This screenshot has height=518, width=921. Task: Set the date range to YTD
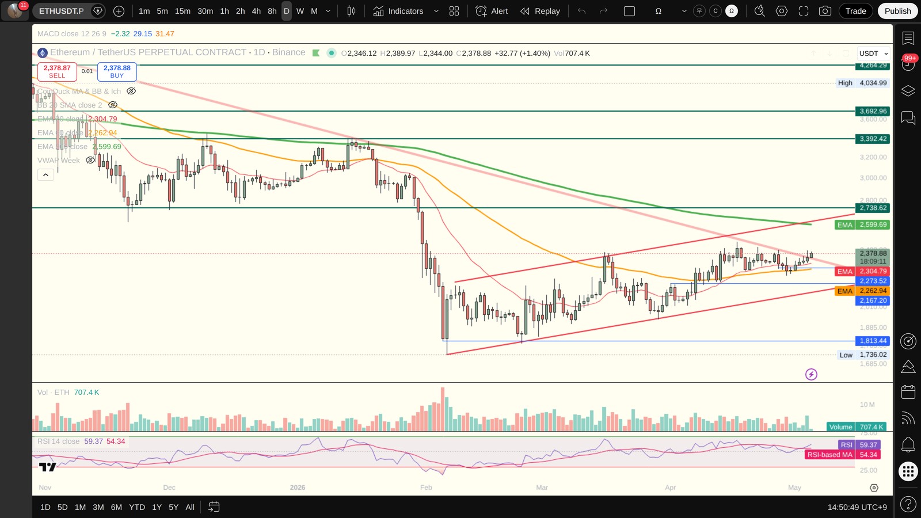point(137,507)
